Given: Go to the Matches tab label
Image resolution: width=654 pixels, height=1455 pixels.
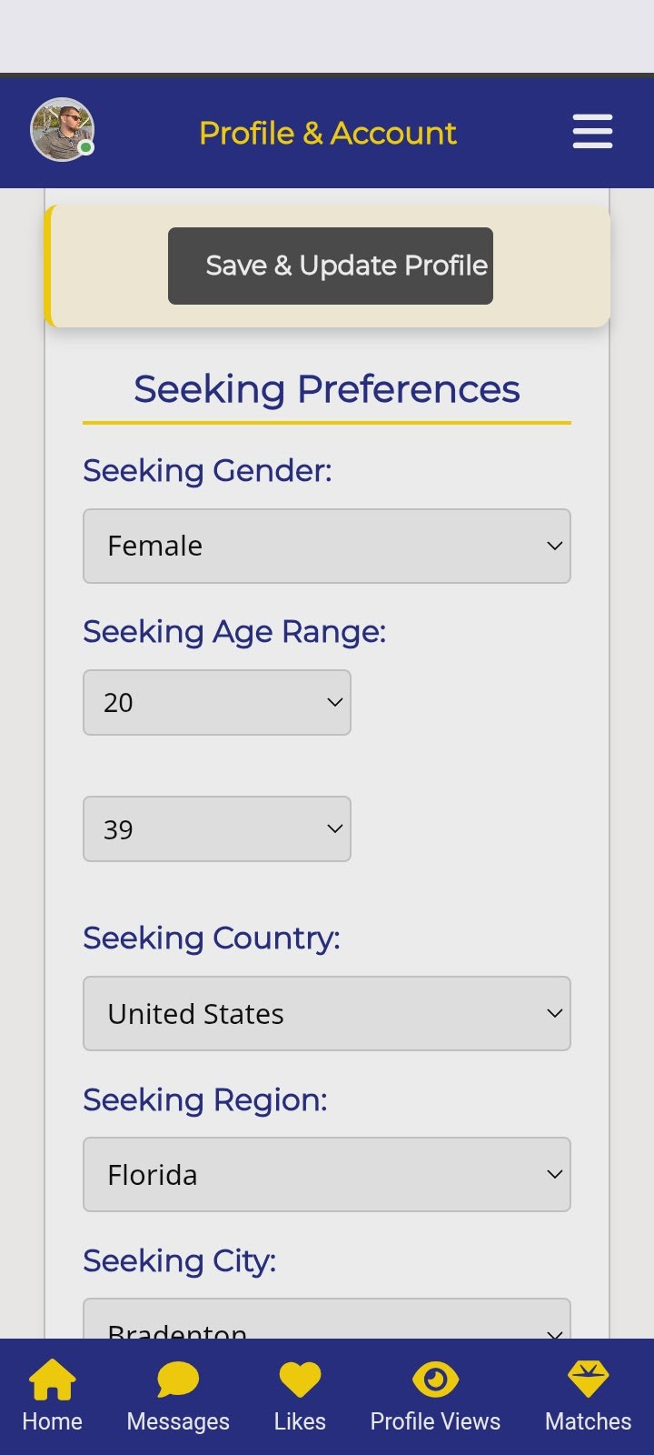Looking at the screenshot, I should point(588,1421).
